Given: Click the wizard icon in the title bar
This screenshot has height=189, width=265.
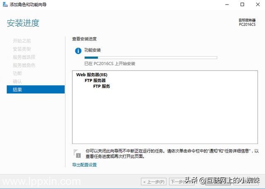Looking at the screenshot, I should pos(5,5).
